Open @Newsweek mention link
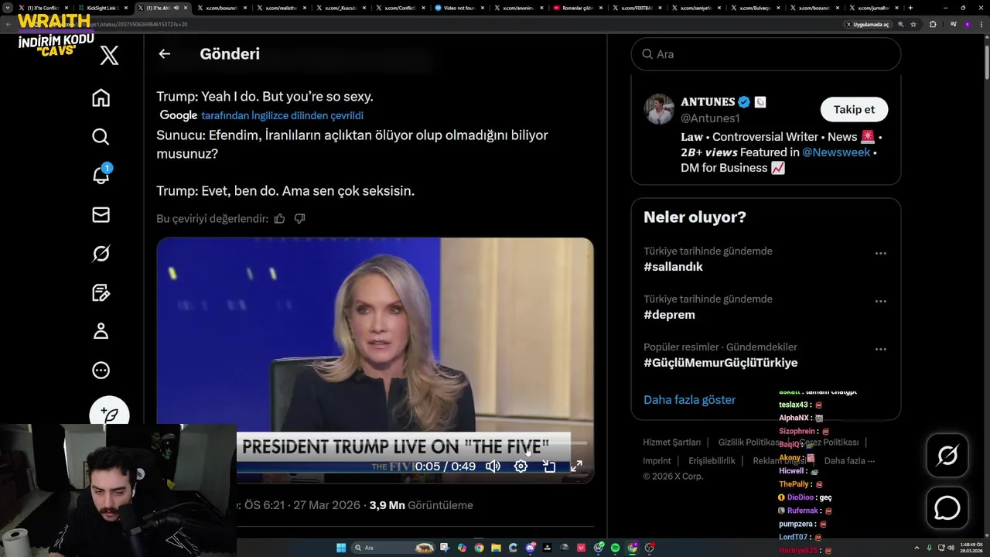Viewport: 990px width, 557px height. coord(836,152)
